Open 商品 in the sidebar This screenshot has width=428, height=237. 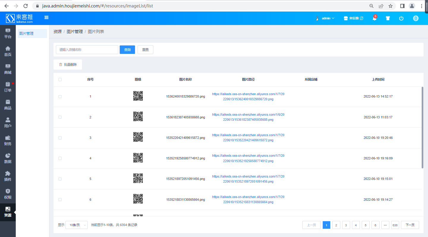click(8, 105)
